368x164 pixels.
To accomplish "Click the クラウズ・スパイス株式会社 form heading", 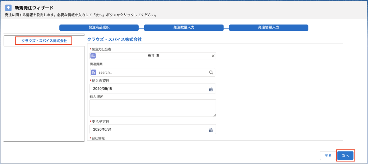I will tap(115, 39).
